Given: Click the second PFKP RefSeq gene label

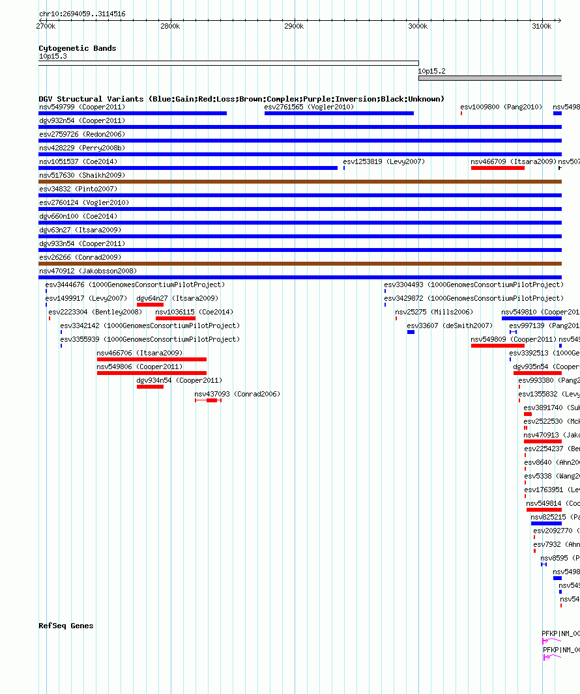Looking at the screenshot, I should click(561, 650).
